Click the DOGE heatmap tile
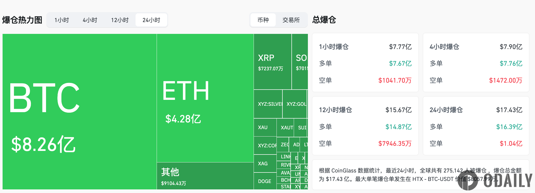This screenshot has height=193, width=535. pos(265,181)
